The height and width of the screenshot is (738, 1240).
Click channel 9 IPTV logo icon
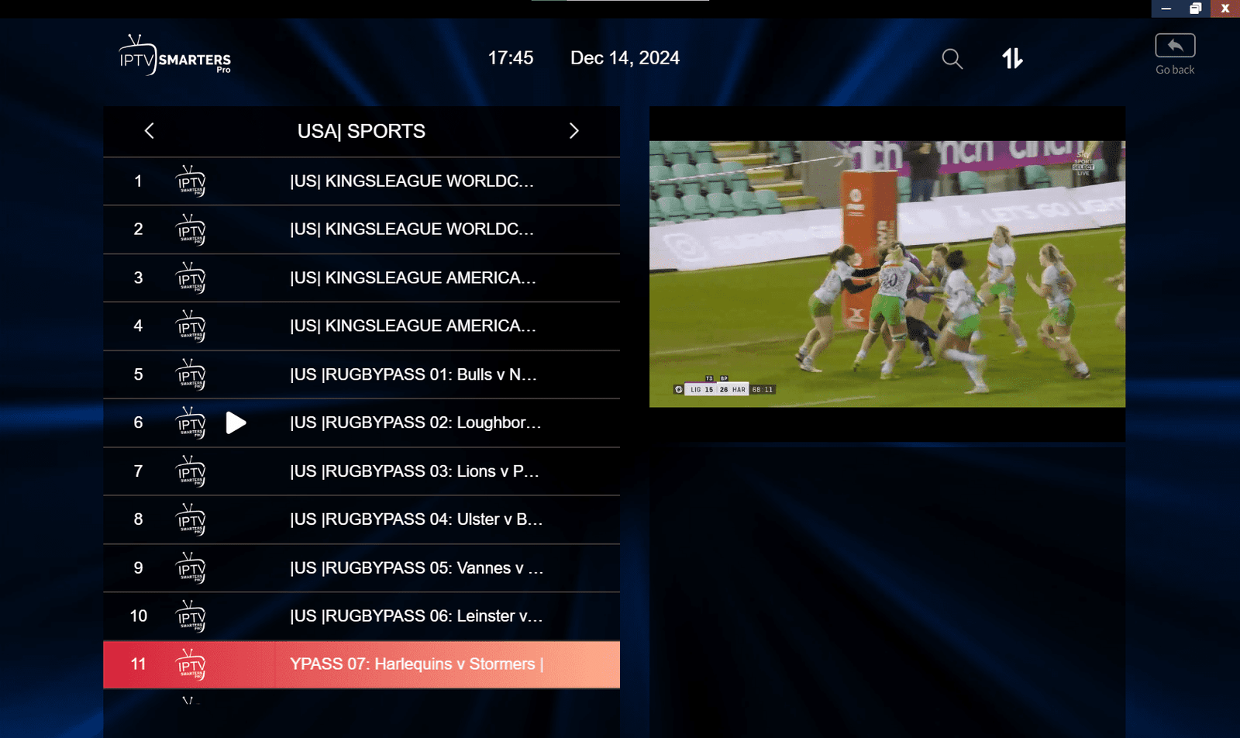[x=191, y=568]
